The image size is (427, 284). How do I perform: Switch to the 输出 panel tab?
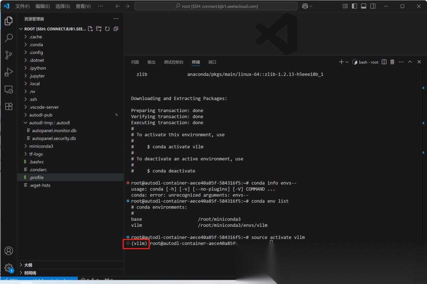tap(151, 62)
